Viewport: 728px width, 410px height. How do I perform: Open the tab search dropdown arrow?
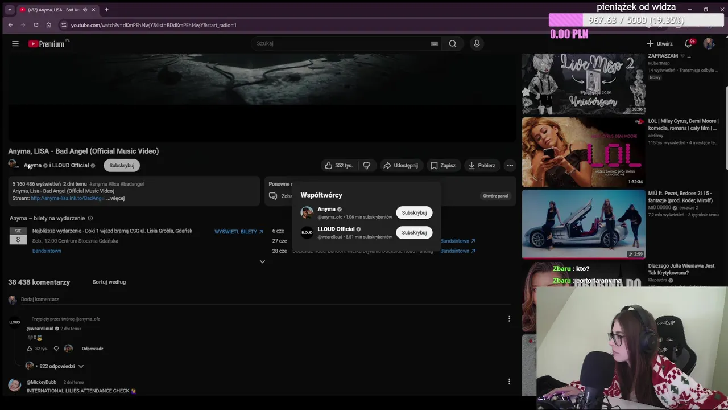[x=10, y=10]
